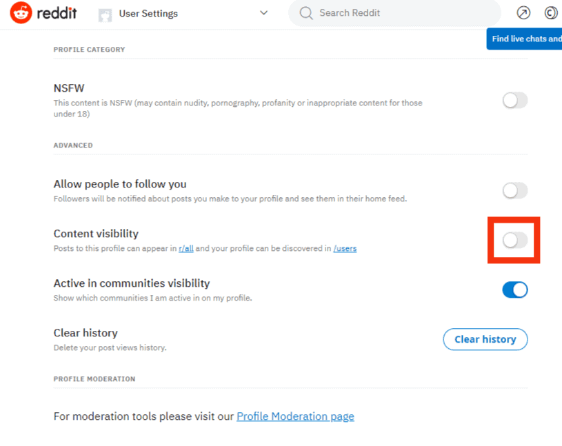
Task: Click the Reddit Snoo logo icon
Action: coord(21,13)
